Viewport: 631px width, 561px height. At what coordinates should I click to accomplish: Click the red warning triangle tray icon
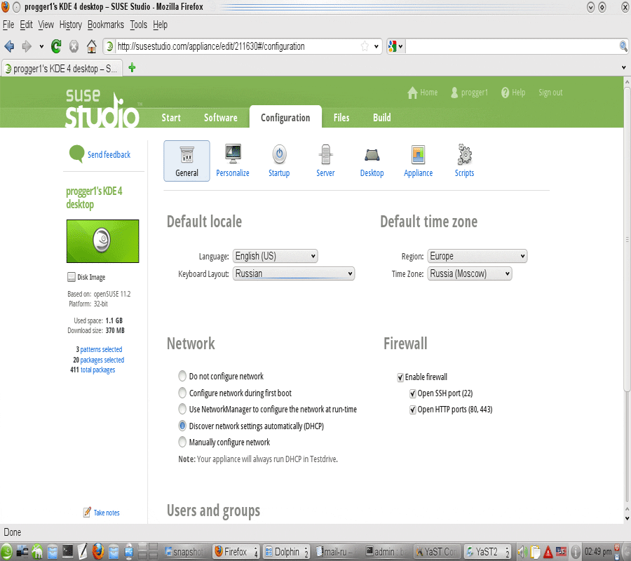coord(548,552)
